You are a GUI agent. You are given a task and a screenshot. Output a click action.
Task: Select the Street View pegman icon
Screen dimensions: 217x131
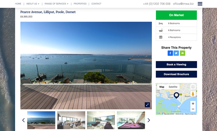pyautogui.click(x=193, y=94)
